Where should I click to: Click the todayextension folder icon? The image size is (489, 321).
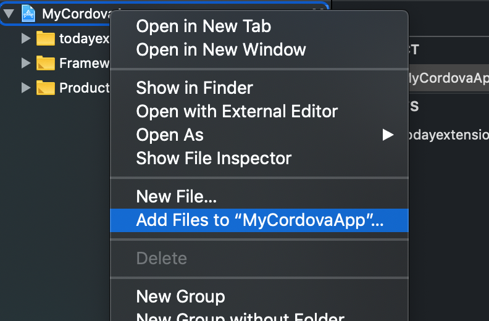click(46, 39)
